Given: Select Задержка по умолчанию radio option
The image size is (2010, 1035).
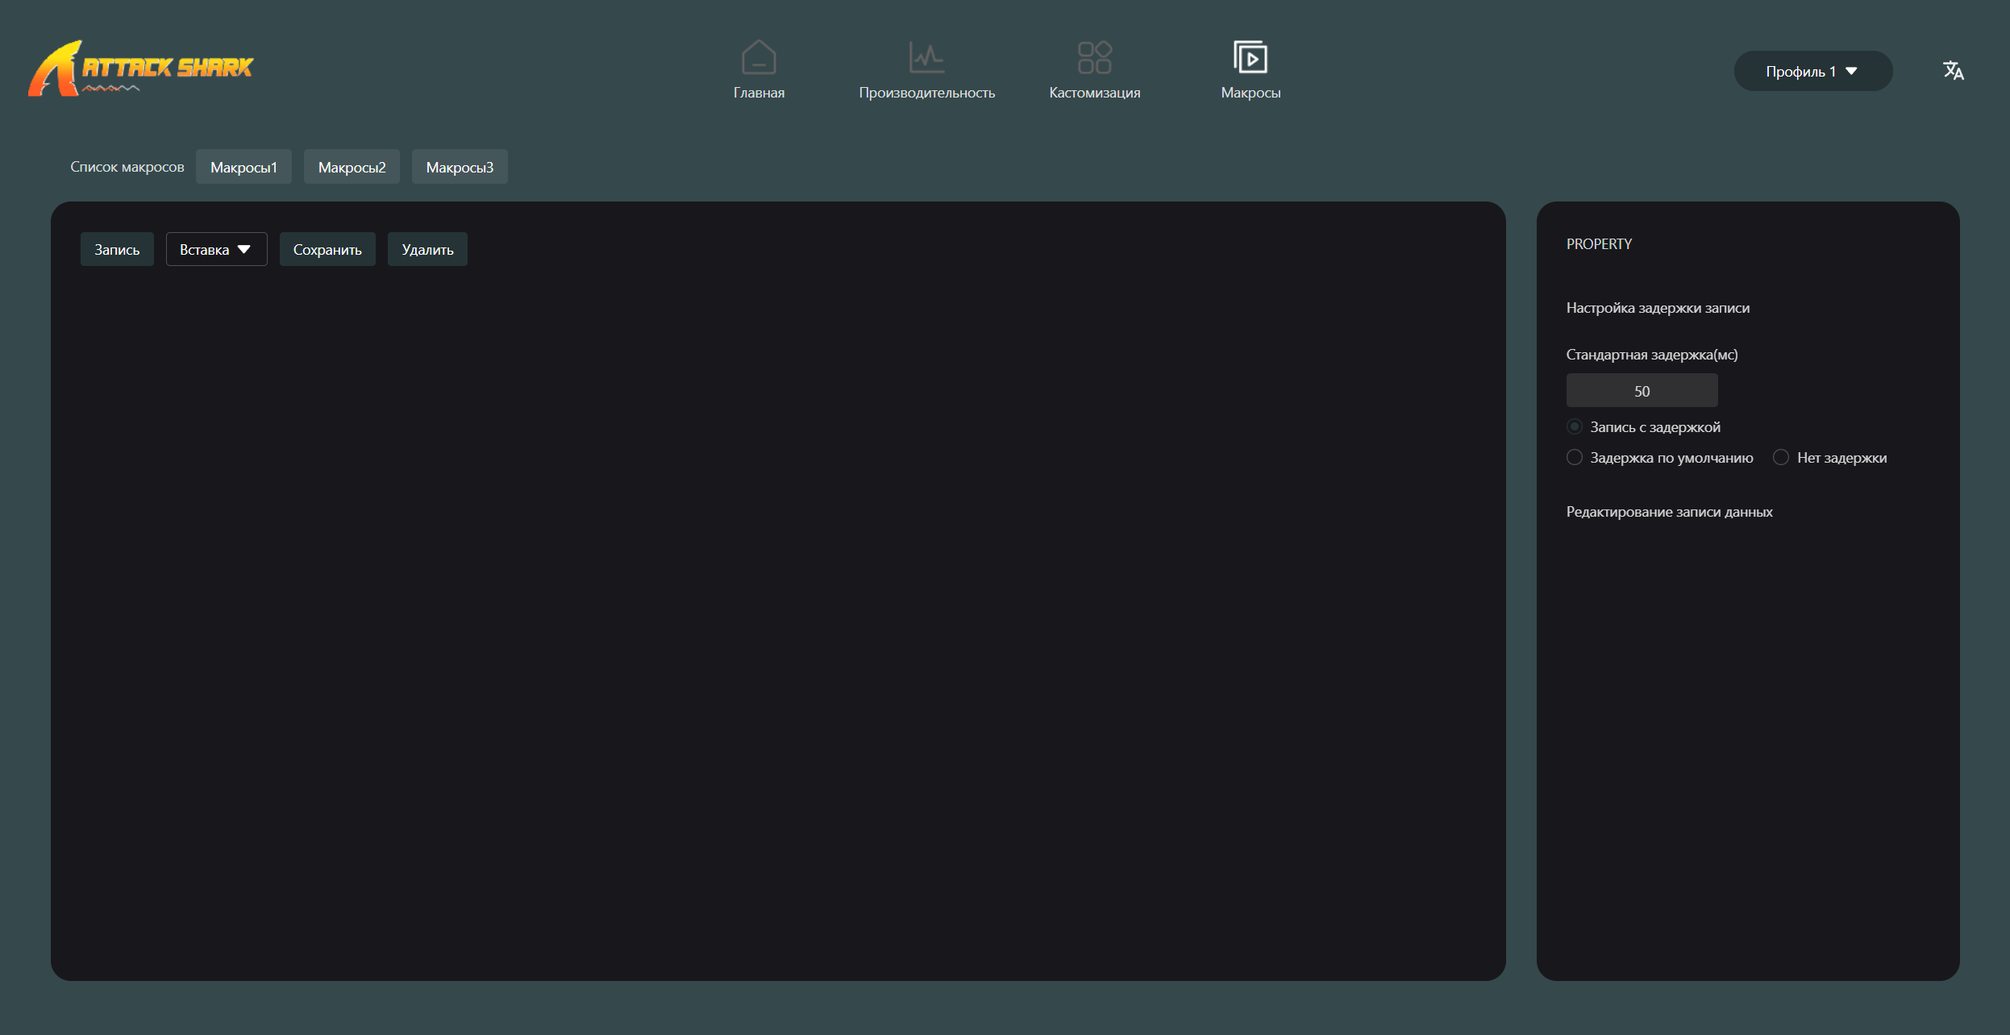Looking at the screenshot, I should tap(1574, 457).
